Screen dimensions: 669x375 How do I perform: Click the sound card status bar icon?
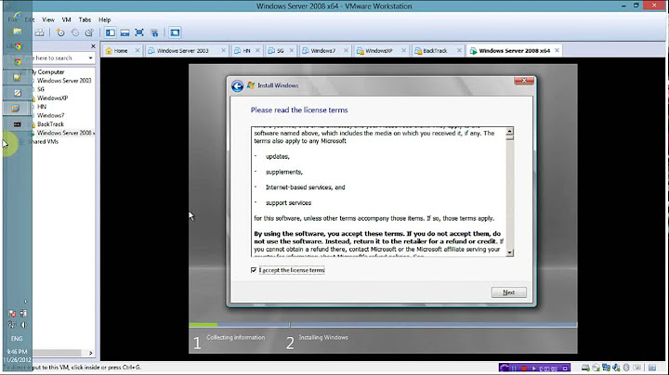[616, 368]
